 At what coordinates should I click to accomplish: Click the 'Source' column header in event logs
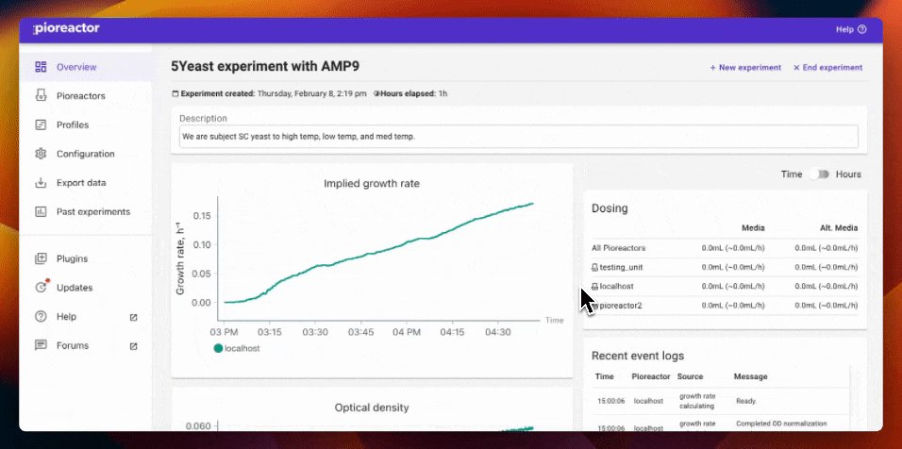pyautogui.click(x=691, y=376)
